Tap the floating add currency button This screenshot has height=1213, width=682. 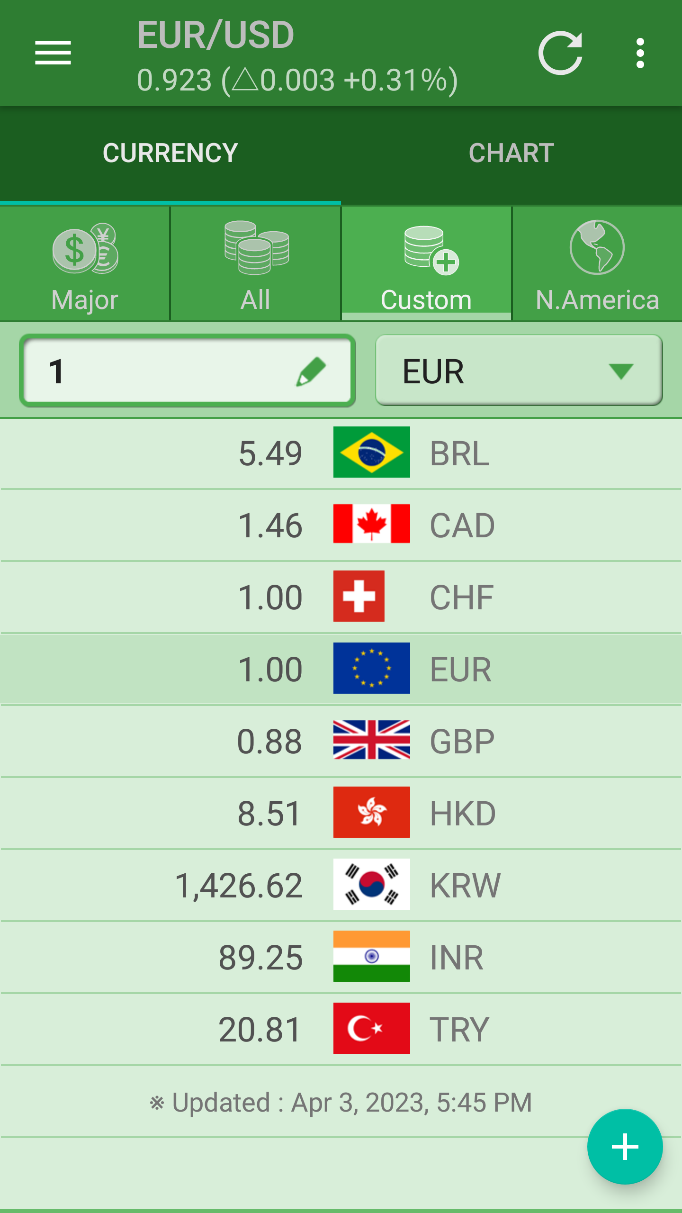tap(625, 1146)
